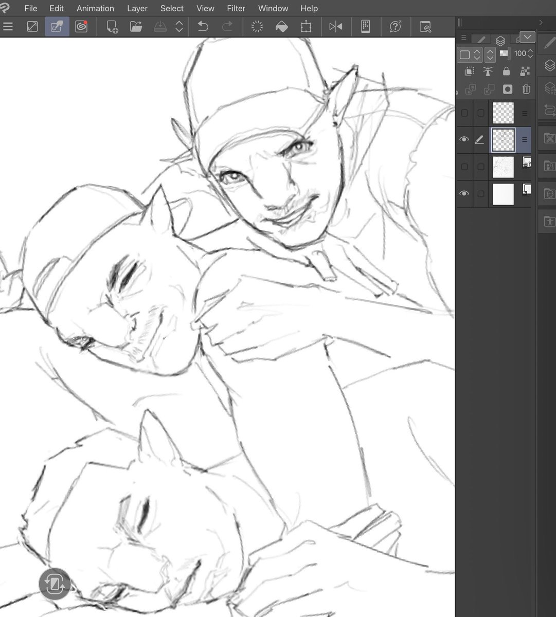This screenshot has width=556, height=617.
Task: Adjust the opacity 100 stepper arrows
Action: click(x=530, y=53)
